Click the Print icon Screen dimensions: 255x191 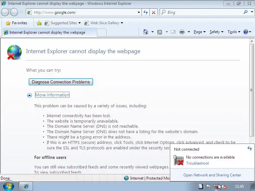pos(182,32)
